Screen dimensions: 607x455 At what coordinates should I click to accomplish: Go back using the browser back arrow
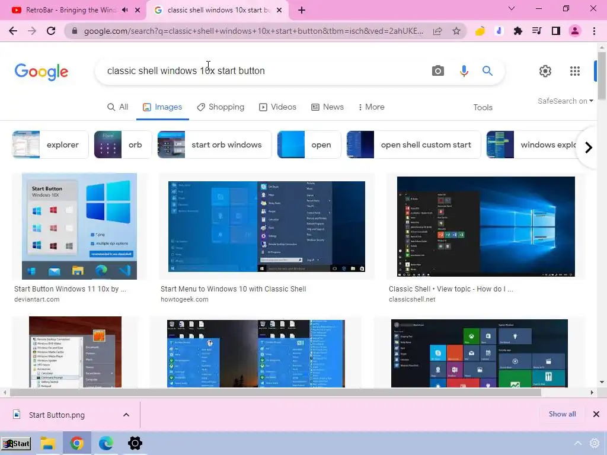pyautogui.click(x=13, y=31)
